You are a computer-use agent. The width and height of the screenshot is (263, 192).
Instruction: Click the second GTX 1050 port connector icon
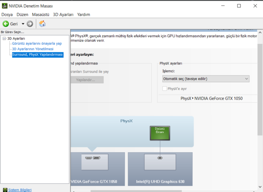97,158
